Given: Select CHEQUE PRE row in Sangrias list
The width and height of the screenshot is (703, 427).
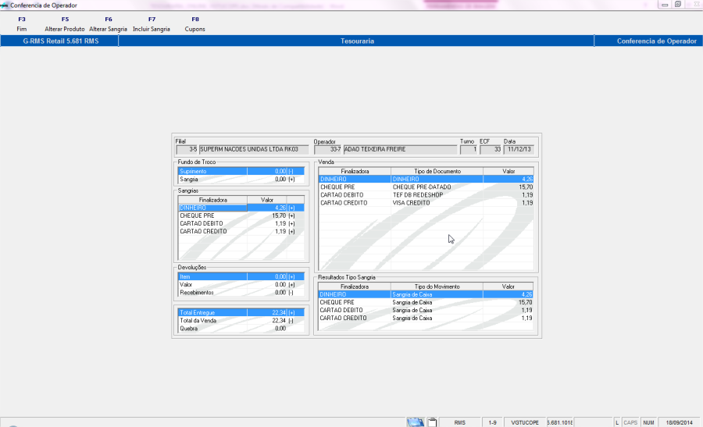Looking at the screenshot, I should point(241,215).
